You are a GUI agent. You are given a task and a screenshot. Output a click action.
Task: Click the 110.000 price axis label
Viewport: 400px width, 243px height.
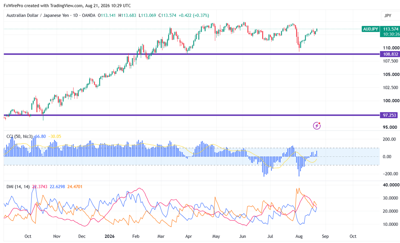click(391, 48)
